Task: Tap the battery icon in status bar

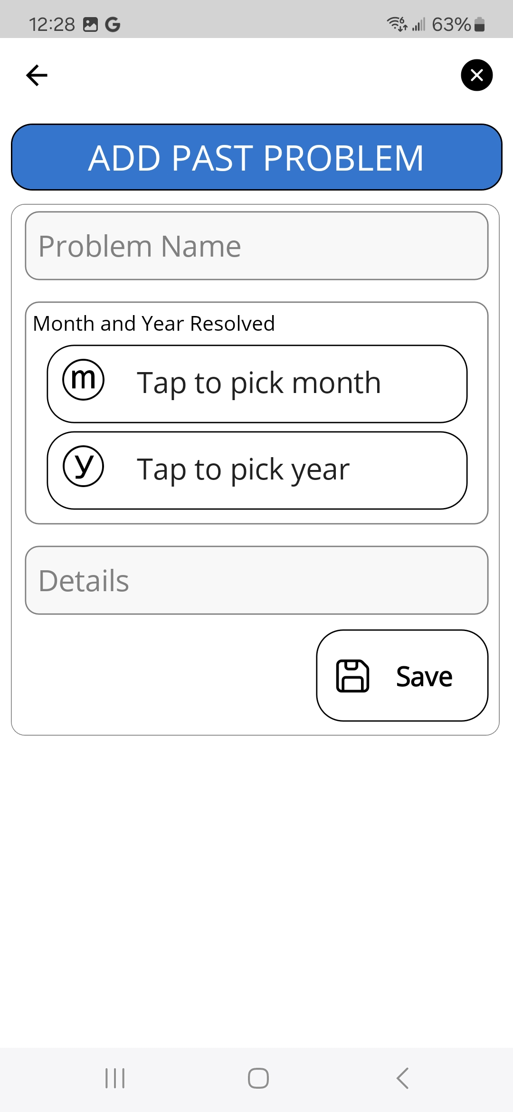Action: [480, 24]
